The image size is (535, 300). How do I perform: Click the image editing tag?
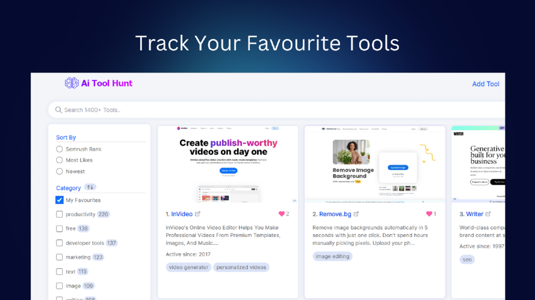coord(332,256)
